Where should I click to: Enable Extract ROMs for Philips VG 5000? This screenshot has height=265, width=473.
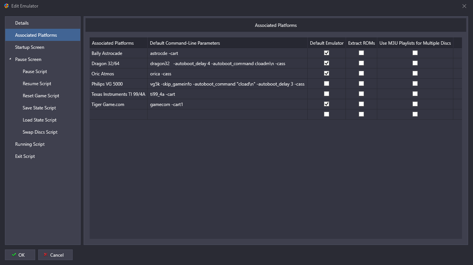(x=361, y=84)
